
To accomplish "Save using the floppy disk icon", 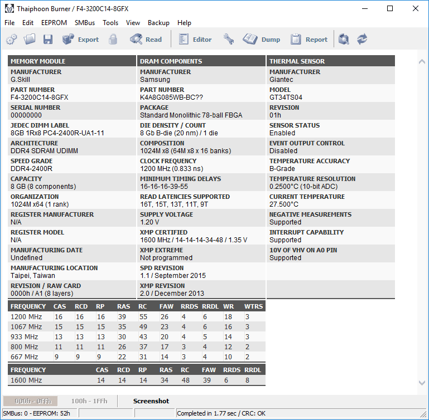I will pyautogui.click(x=48, y=40).
